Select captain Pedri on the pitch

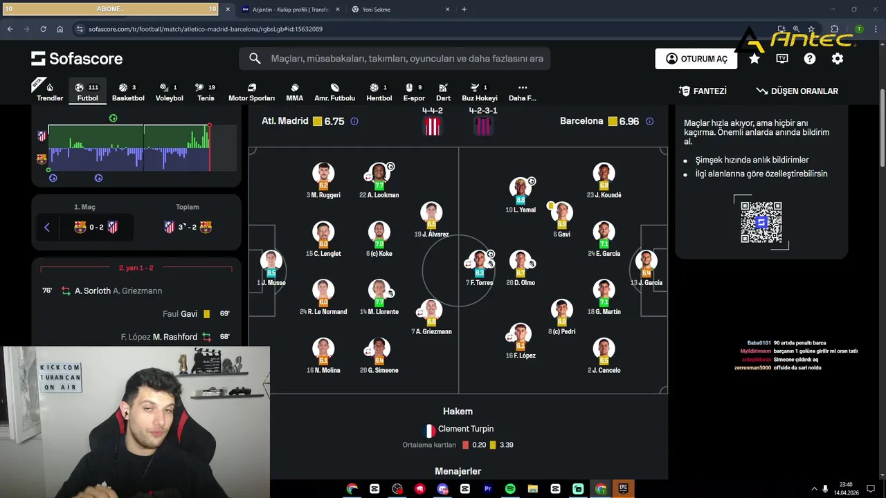pyautogui.click(x=561, y=317)
